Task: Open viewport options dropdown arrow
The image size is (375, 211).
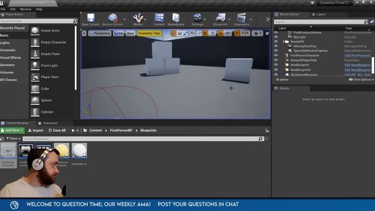Action: [84, 33]
